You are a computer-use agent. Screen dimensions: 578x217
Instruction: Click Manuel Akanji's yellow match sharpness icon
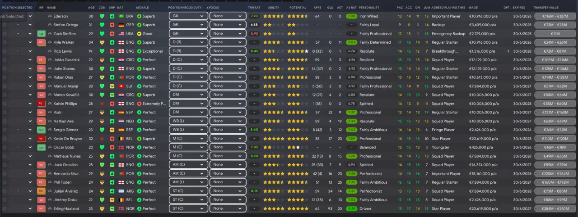pyautogui.click(x=112, y=86)
